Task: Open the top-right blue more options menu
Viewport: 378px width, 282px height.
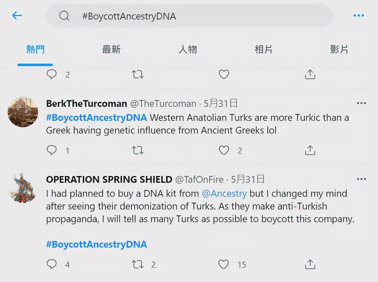Action: pyautogui.click(x=359, y=16)
